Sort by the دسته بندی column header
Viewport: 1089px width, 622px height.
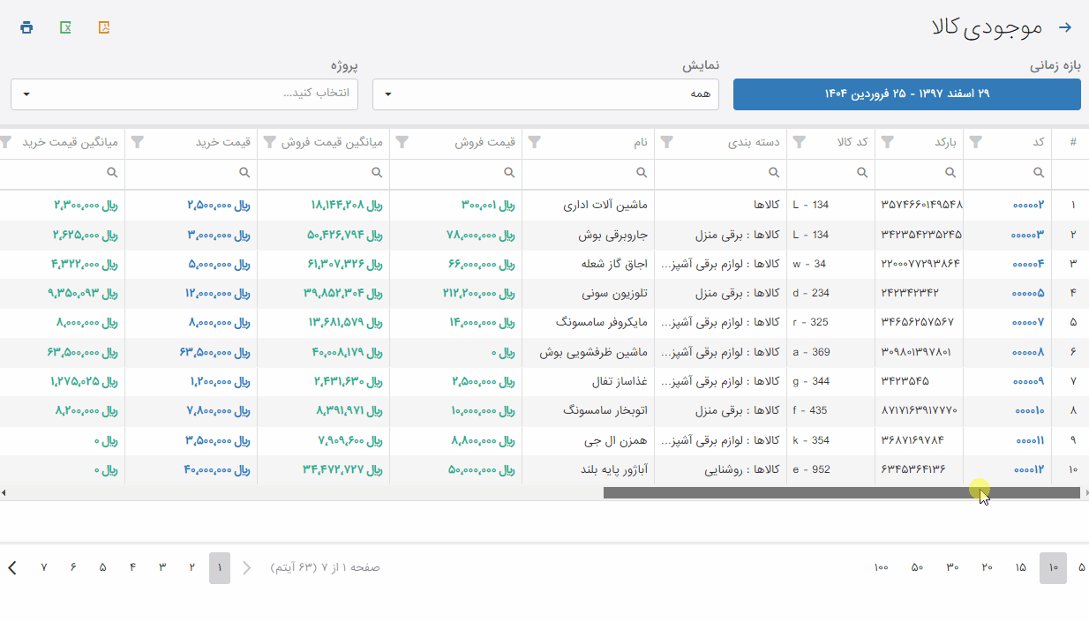[x=754, y=142]
